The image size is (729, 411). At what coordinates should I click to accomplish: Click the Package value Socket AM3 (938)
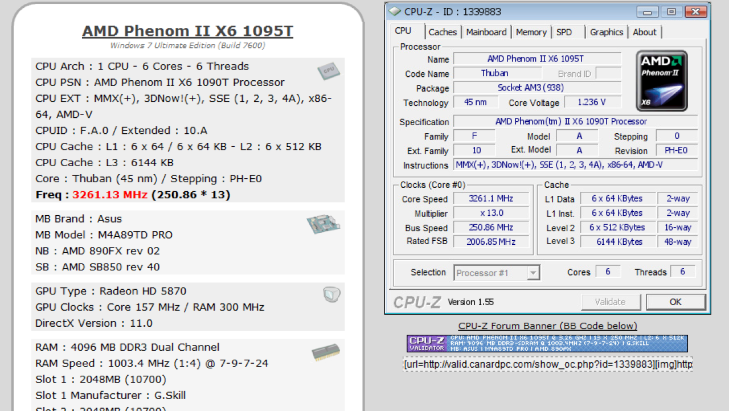537,88
